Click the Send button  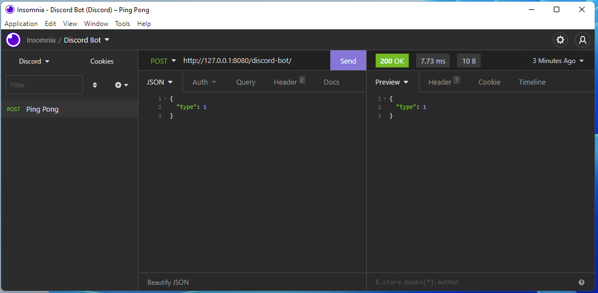(348, 61)
